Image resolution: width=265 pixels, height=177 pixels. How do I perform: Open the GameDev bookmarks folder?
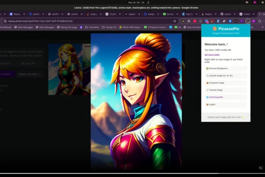(x=92, y=27)
